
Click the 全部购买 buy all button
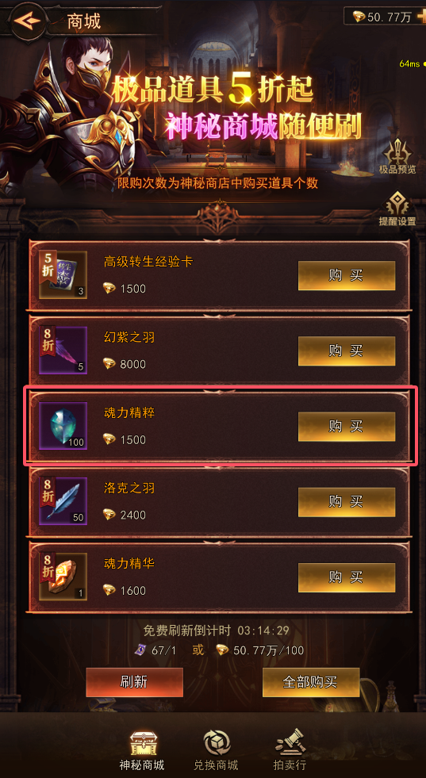tap(311, 682)
